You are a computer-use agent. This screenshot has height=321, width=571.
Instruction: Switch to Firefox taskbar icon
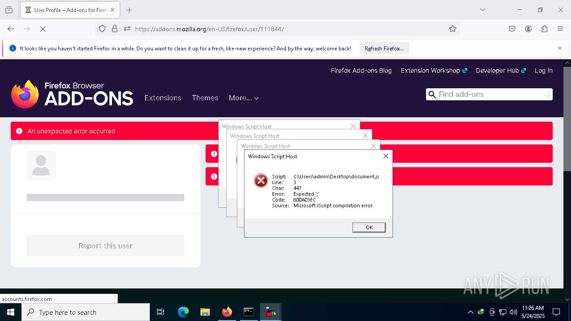click(227, 312)
